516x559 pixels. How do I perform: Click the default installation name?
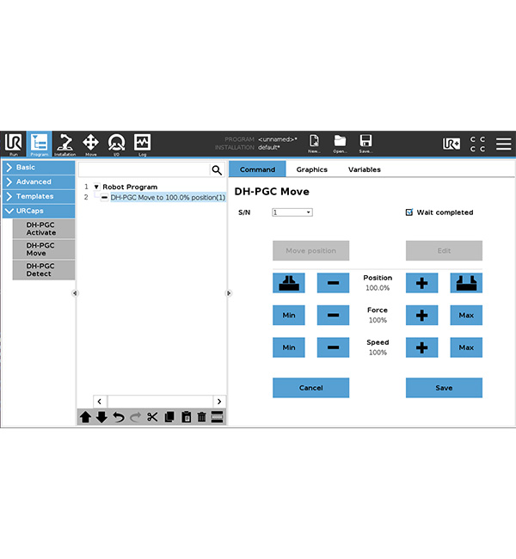click(269, 148)
